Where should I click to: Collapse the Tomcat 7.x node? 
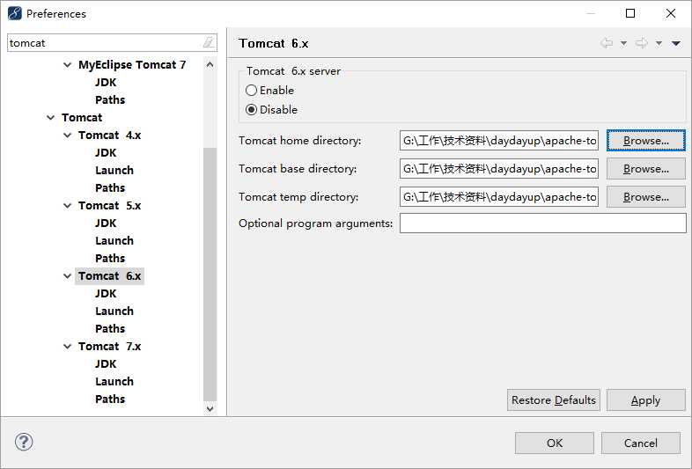point(67,347)
